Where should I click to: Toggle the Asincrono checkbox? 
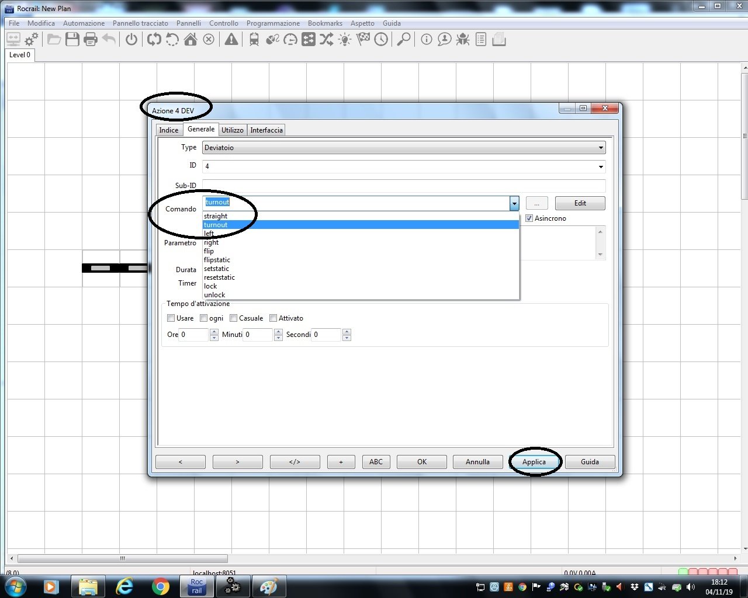[529, 218]
